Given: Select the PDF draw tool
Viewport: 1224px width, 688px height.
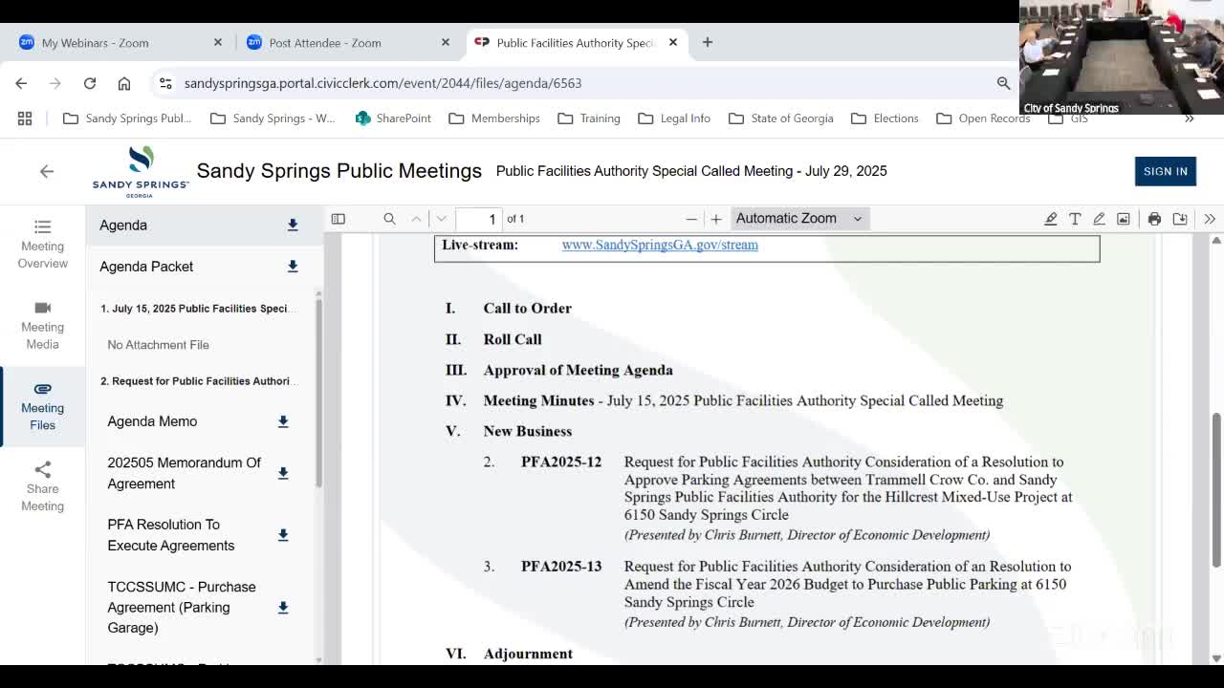Looking at the screenshot, I should tap(1099, 219).
